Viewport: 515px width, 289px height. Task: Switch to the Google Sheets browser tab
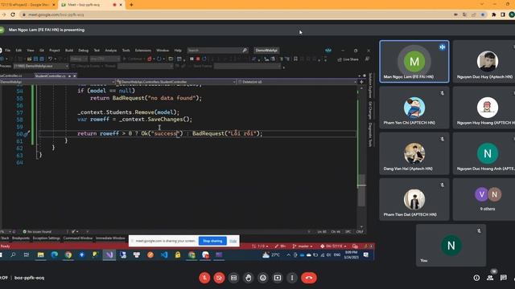click(28, 5)
